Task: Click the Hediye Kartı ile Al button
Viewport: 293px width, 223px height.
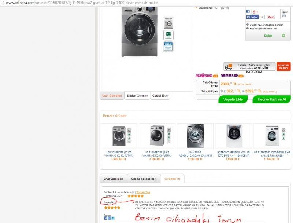Action: pos(272,99)
